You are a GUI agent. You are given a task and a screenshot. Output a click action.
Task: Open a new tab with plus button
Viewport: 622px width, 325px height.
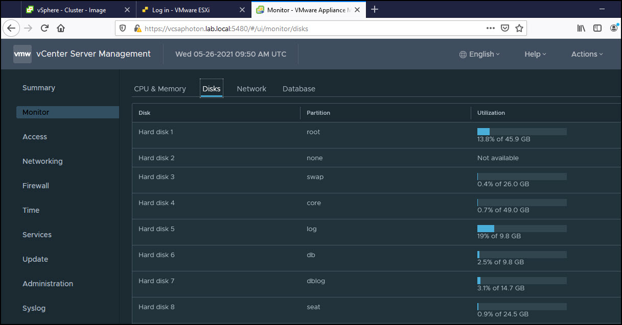tap(375, 9)
